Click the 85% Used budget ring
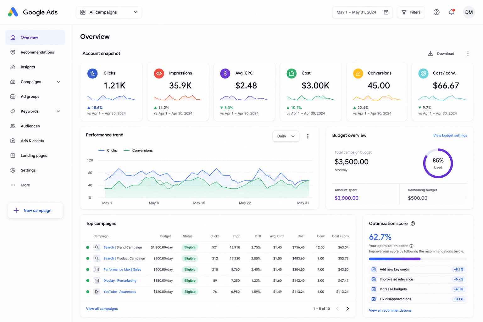This screenshot has height=322, width=483. [x=438, y=164]
